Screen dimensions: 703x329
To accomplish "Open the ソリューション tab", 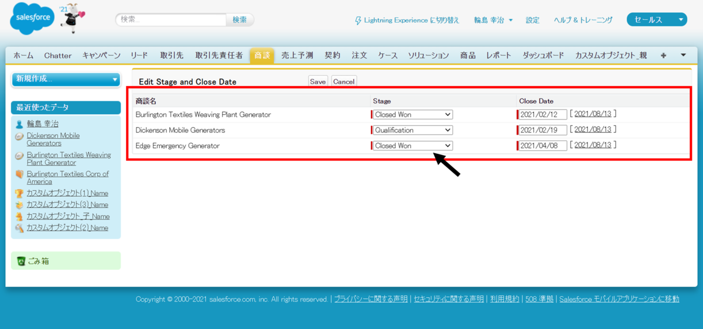I will pyautogui.click(x=429, y=56).
